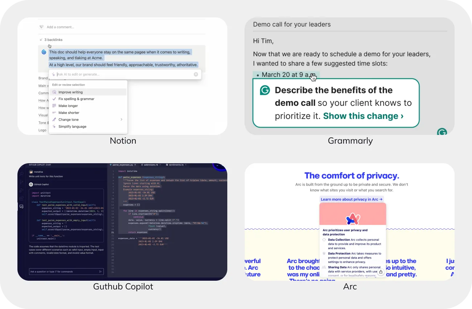Click the microphone icon next to Change tone
The image size is (472, 309).
(54, 120)
